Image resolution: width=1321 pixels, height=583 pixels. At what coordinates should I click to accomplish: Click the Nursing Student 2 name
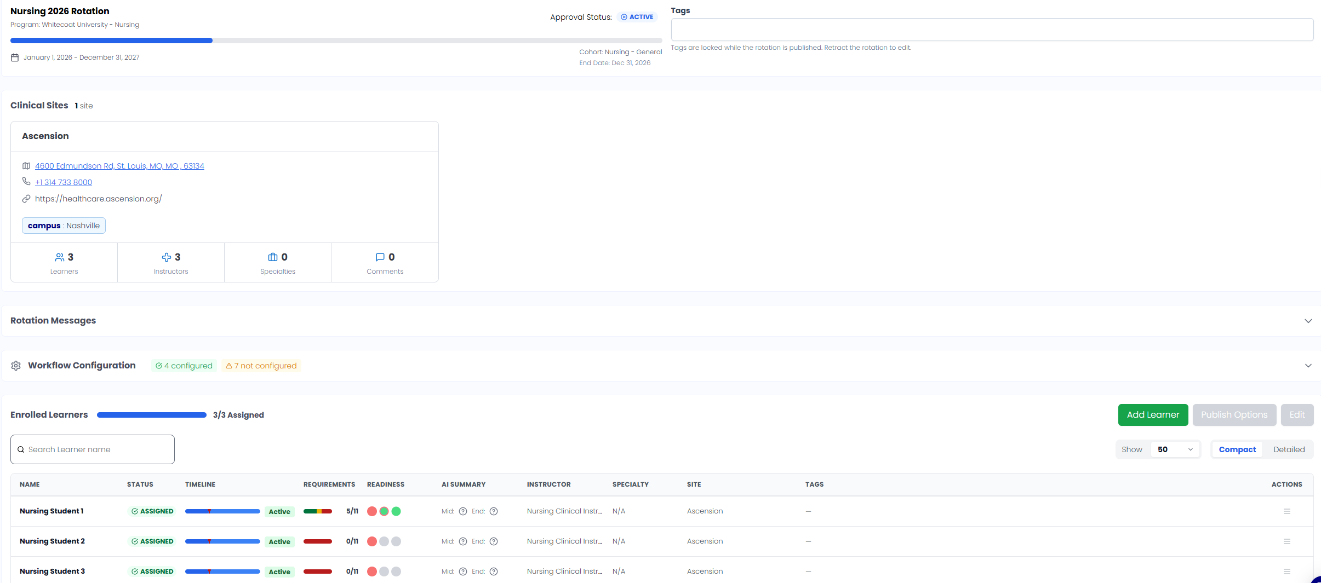52,541
